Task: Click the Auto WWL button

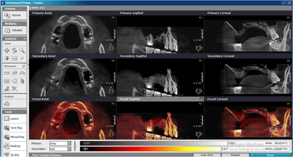Action: (x=207, y=155)
